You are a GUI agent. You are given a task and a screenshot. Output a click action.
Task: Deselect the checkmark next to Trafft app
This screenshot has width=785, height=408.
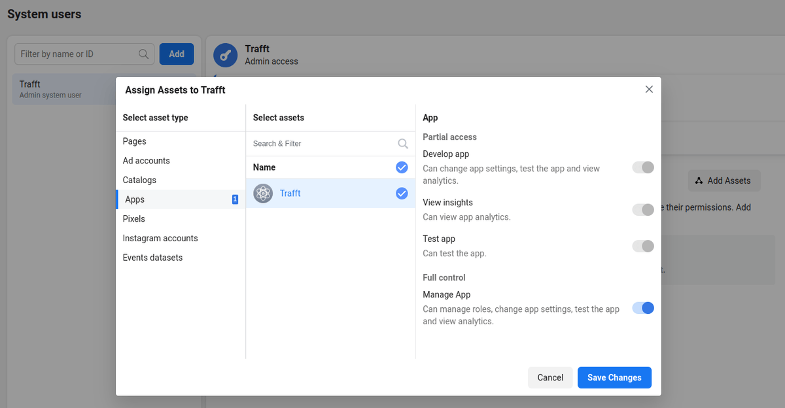point(402,193)
